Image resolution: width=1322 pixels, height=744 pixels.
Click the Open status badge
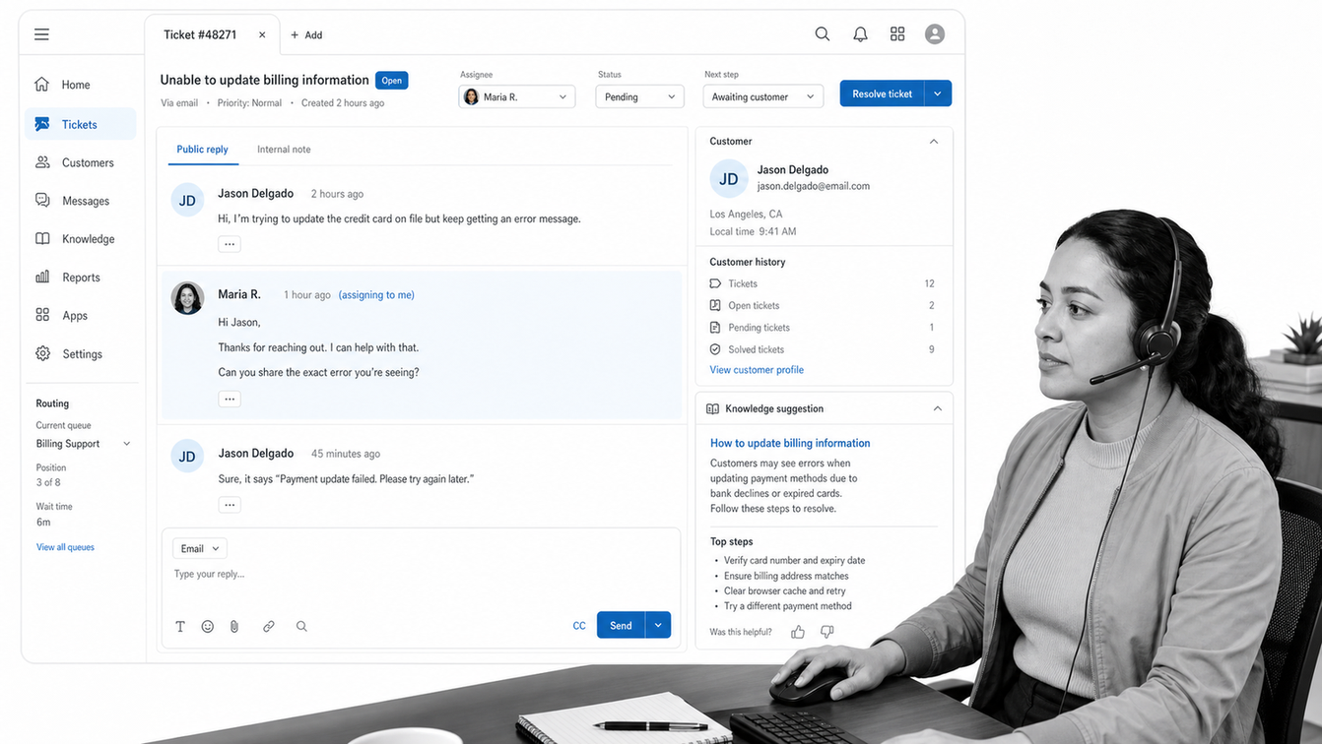[392, 81]
